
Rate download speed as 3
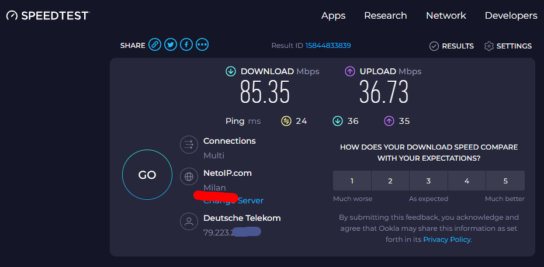[429, 181]
